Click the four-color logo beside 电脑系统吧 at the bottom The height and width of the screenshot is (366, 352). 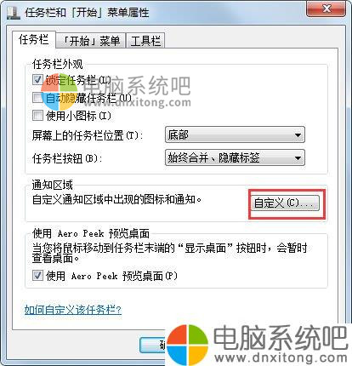188,345
